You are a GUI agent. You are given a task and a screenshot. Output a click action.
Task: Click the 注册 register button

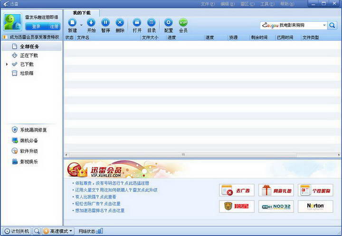point(54,27)
